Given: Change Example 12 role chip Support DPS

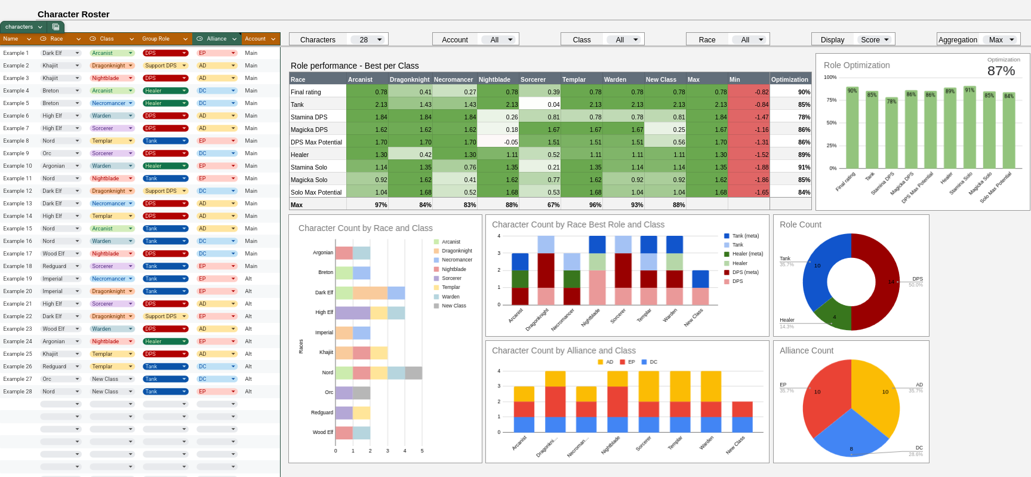Looking at the screenshot, I should pos(165,191).
